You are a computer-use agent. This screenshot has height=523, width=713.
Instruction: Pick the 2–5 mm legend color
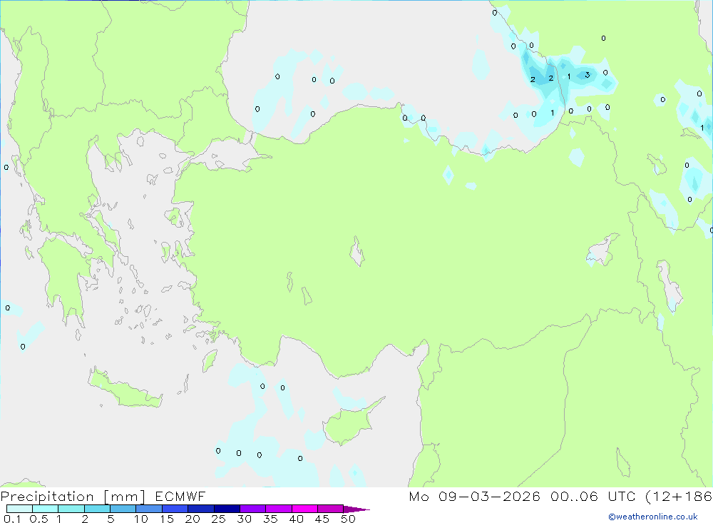(97, 509)
